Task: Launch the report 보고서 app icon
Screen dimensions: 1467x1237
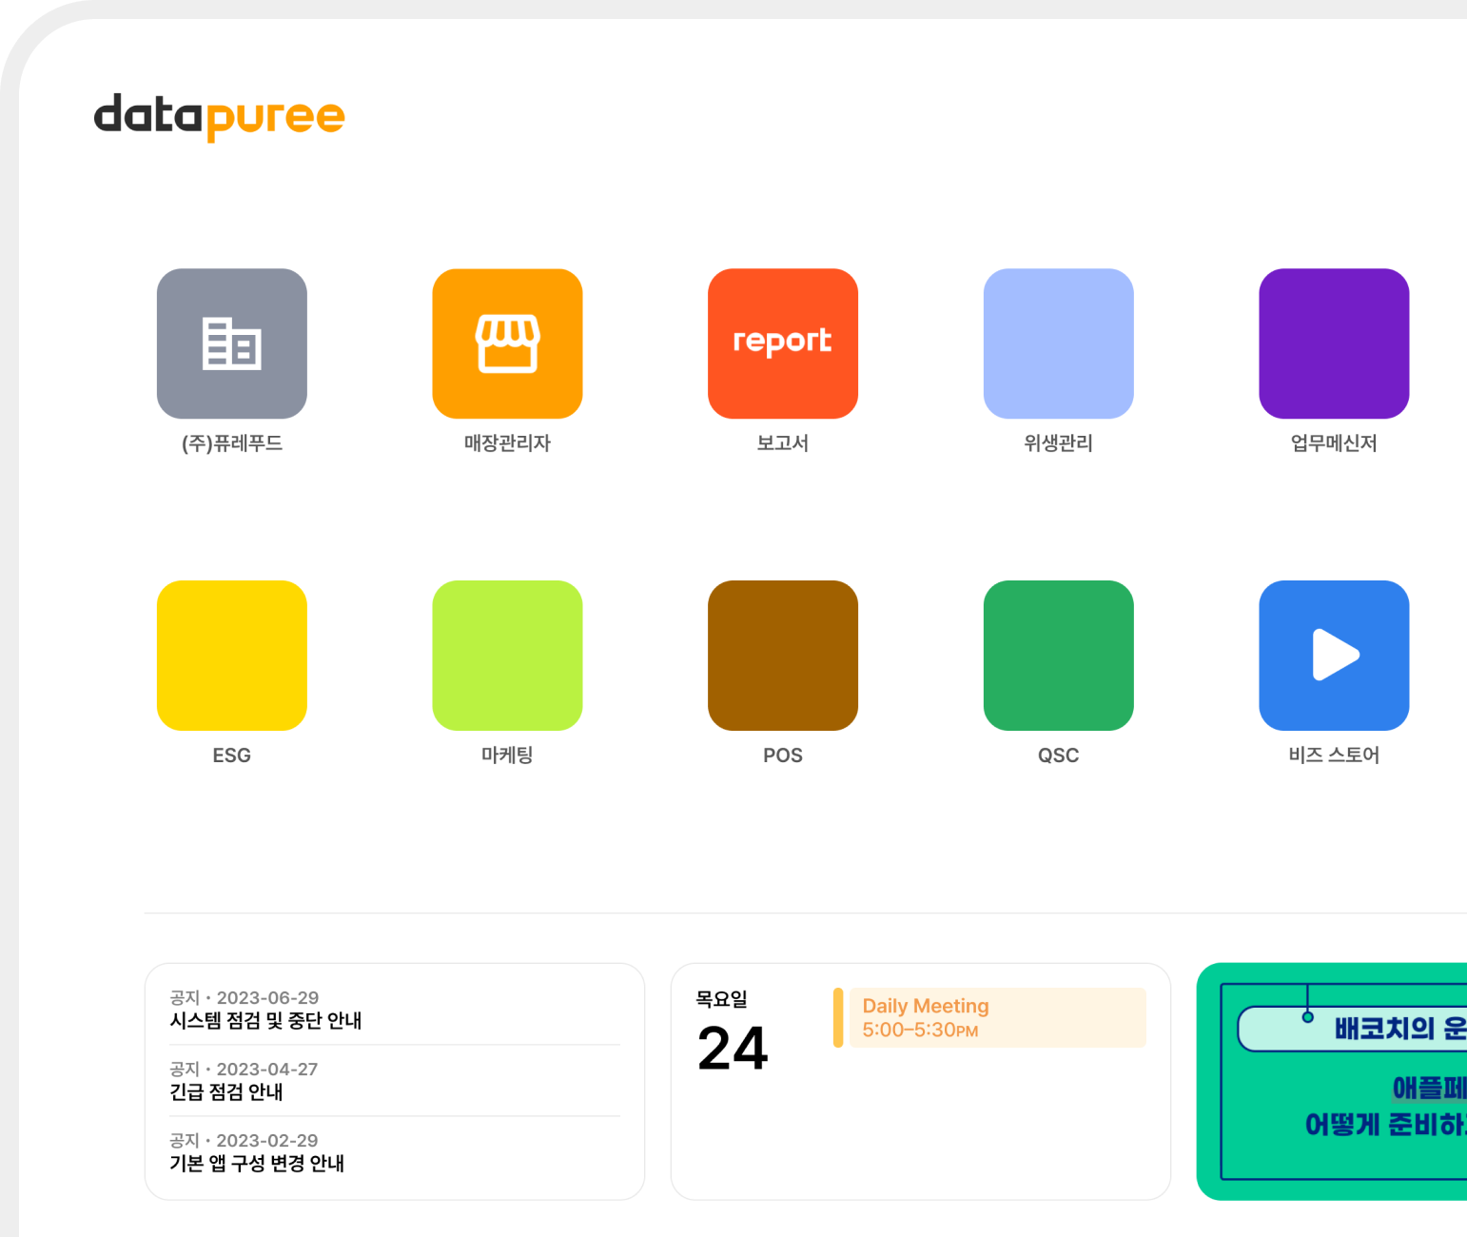Action: click(x=783, y=344)
